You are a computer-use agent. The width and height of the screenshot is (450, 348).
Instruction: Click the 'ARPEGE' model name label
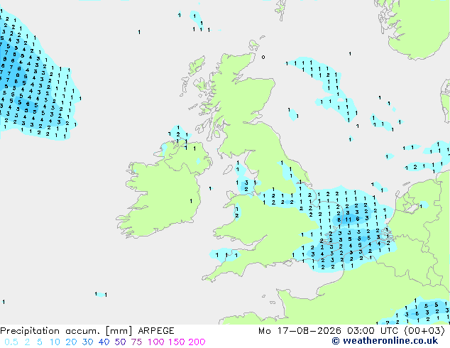click(156, 331)
